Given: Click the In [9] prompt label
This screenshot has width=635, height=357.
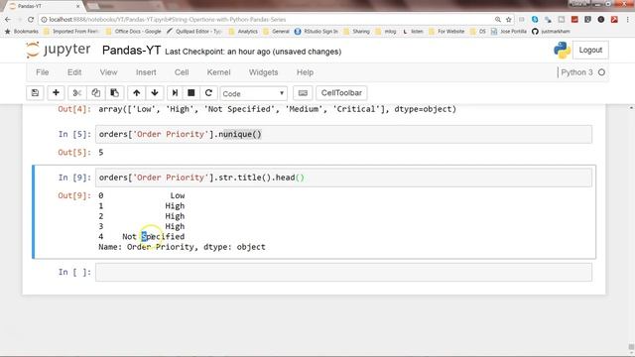Looking at the screenshot, I should (x=74, y=178).
